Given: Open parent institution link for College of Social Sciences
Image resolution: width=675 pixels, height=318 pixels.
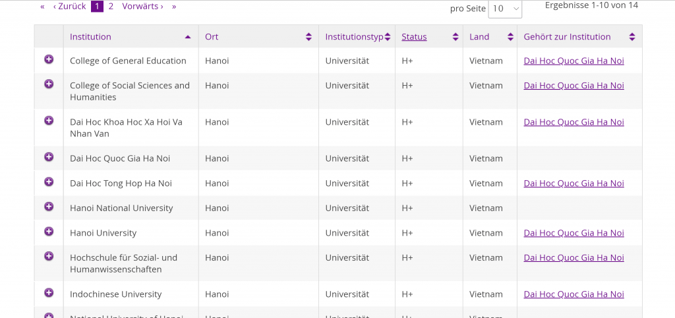Looking at the screenshot, I should 574,85.
